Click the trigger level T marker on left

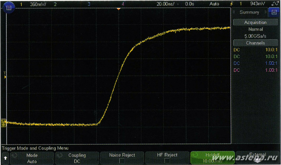coord(5,75)
